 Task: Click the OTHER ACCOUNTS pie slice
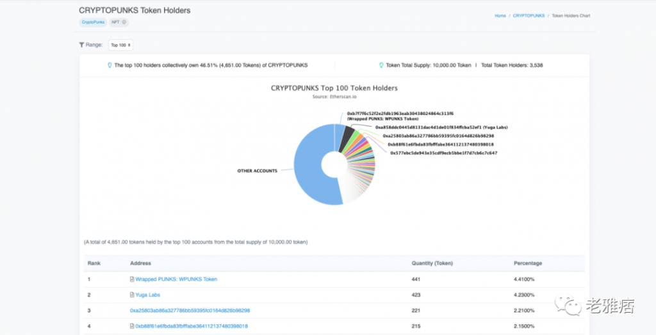pos(307,167)
